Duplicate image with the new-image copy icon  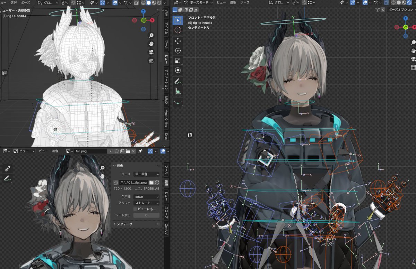tap(122, 151)
